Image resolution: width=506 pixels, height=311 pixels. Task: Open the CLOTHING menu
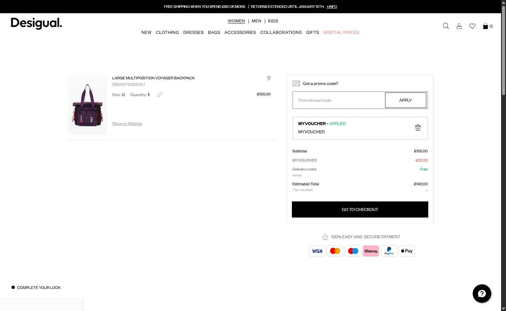167,33
